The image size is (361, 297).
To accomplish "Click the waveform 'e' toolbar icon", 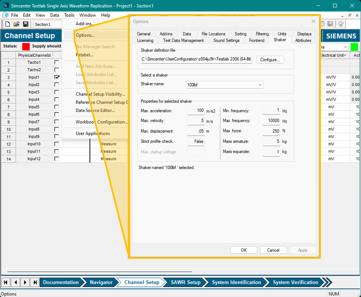I will pyautogui.click(x=340, y=24).
